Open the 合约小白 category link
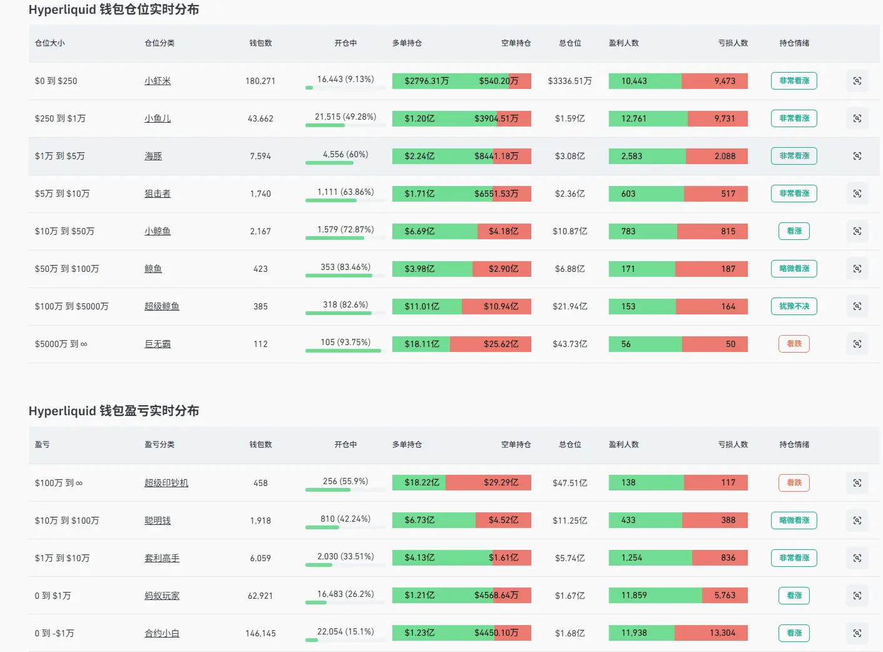Viewport: 883px width, 652px height. pyautogui.click(x=162, y=633)
